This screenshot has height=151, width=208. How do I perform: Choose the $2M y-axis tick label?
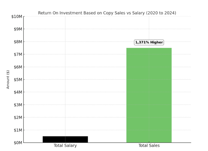coord(17,117)
